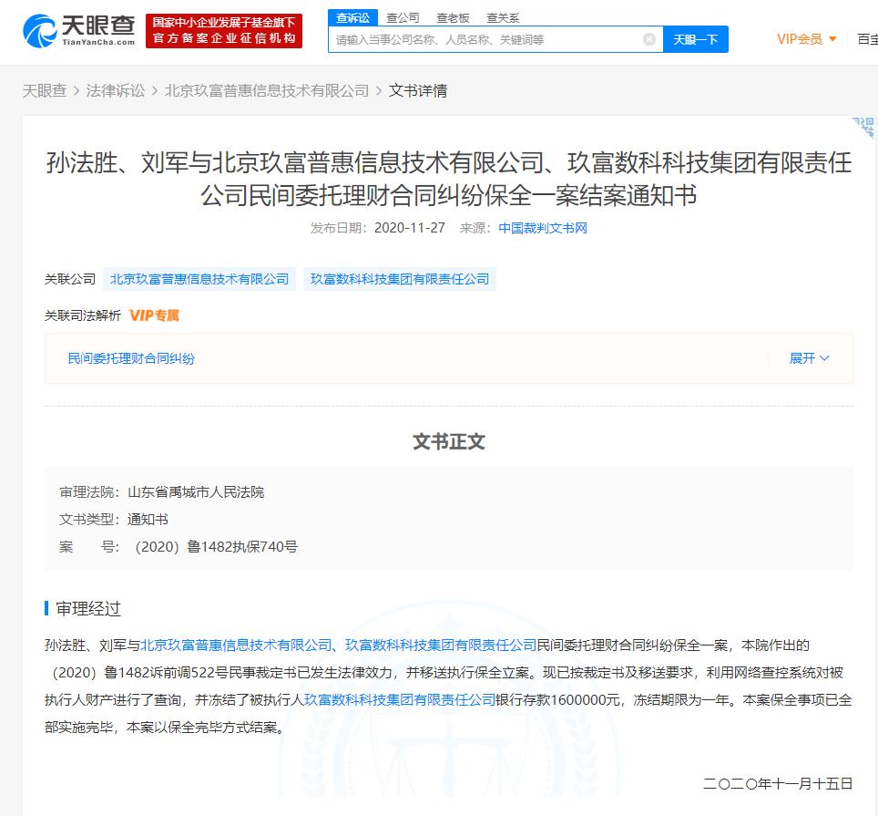Click the 关联司法解析 label
Screen dimensions: 878x816
[x=83, y=315]
